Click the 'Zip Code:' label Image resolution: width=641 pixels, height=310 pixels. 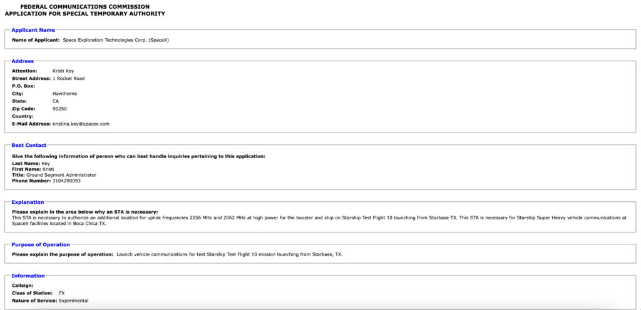coord(24,109)
